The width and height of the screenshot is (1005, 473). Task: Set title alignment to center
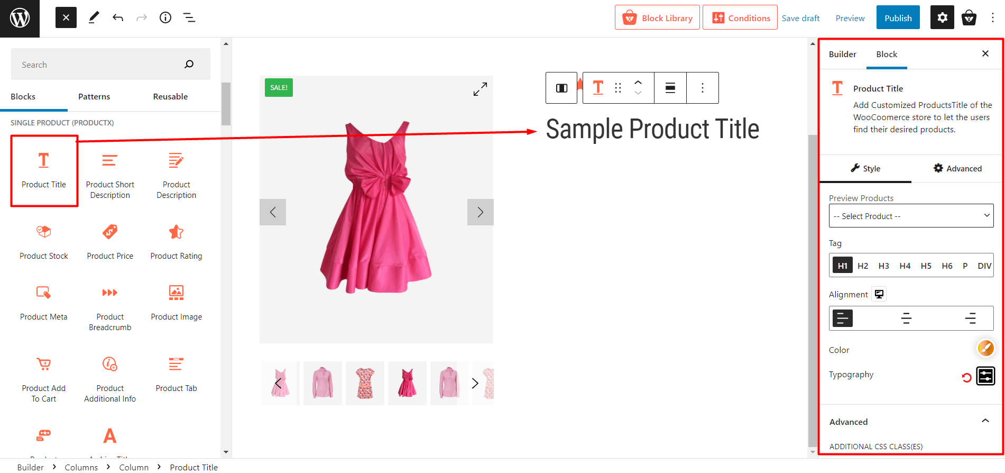(x=906, y=318)
